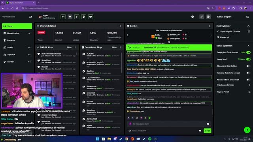Collapse the Hızlı Eylemler section

(249, 26)
